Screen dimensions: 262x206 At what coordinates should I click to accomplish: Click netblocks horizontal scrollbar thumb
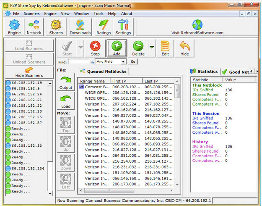tap(109, 190)
